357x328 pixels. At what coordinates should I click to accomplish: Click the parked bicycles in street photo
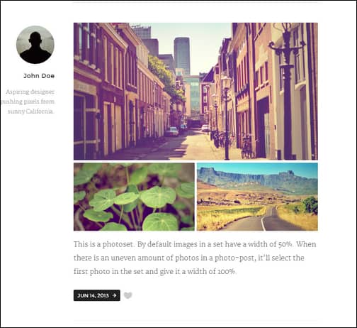point(247,148)
